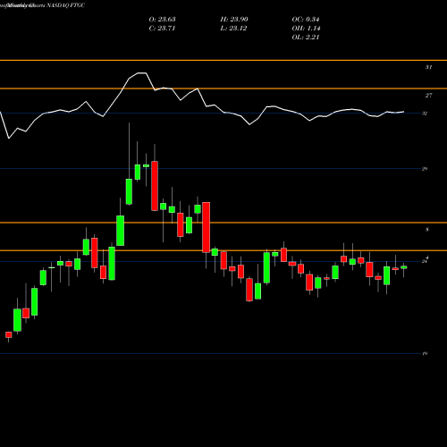Click the 27 axis label

(x=428, y=96)
